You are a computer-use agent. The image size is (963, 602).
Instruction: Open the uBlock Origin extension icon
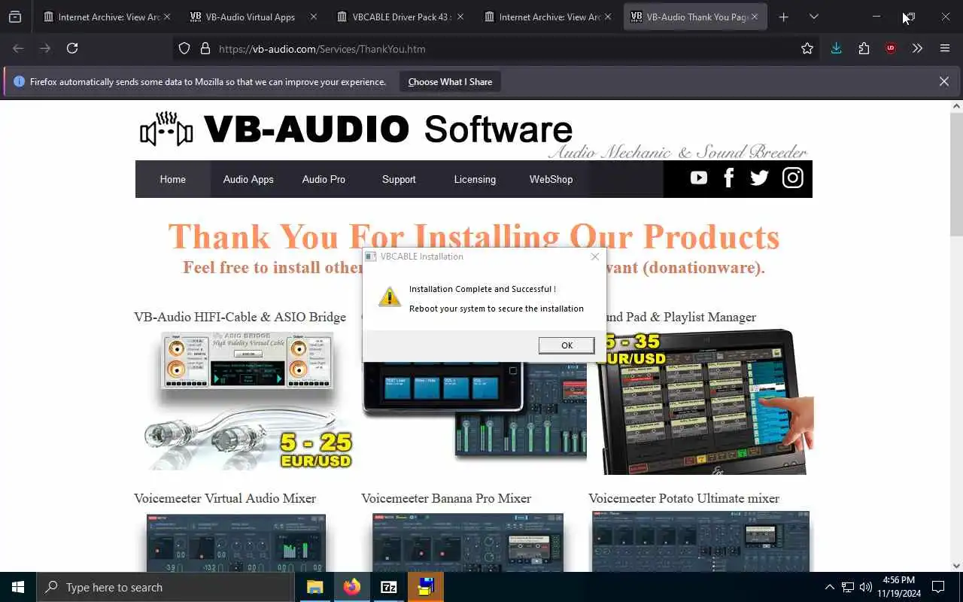pyautogui.click(x=891, y=48)
